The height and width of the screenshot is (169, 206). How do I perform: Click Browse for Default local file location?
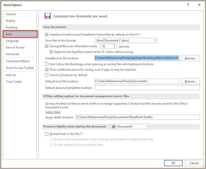(x=191, y=81)
